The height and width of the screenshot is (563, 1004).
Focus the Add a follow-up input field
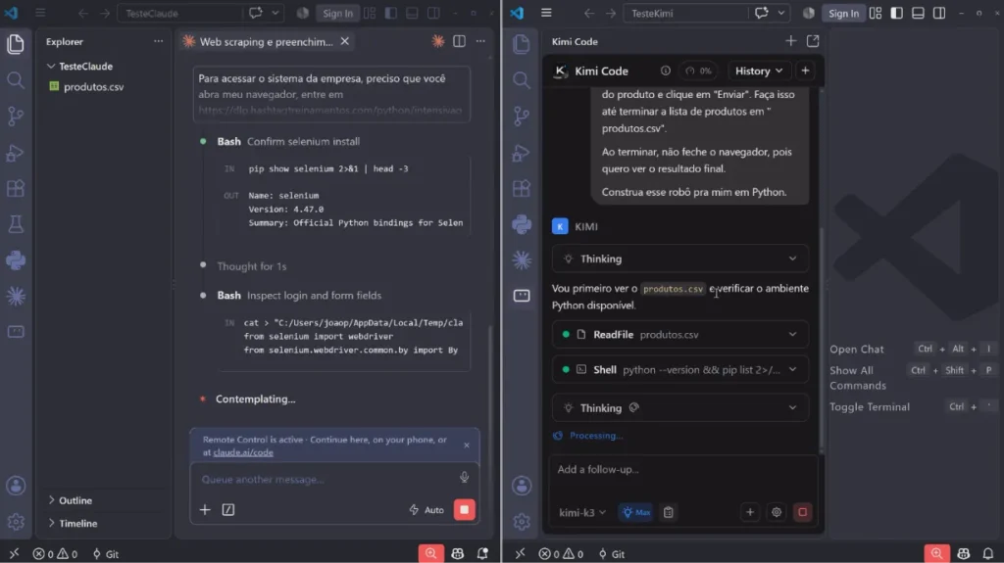(682, 470)
